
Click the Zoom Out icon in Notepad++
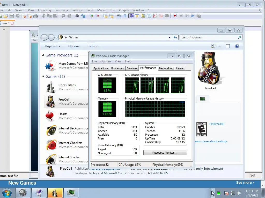point(97,16)
